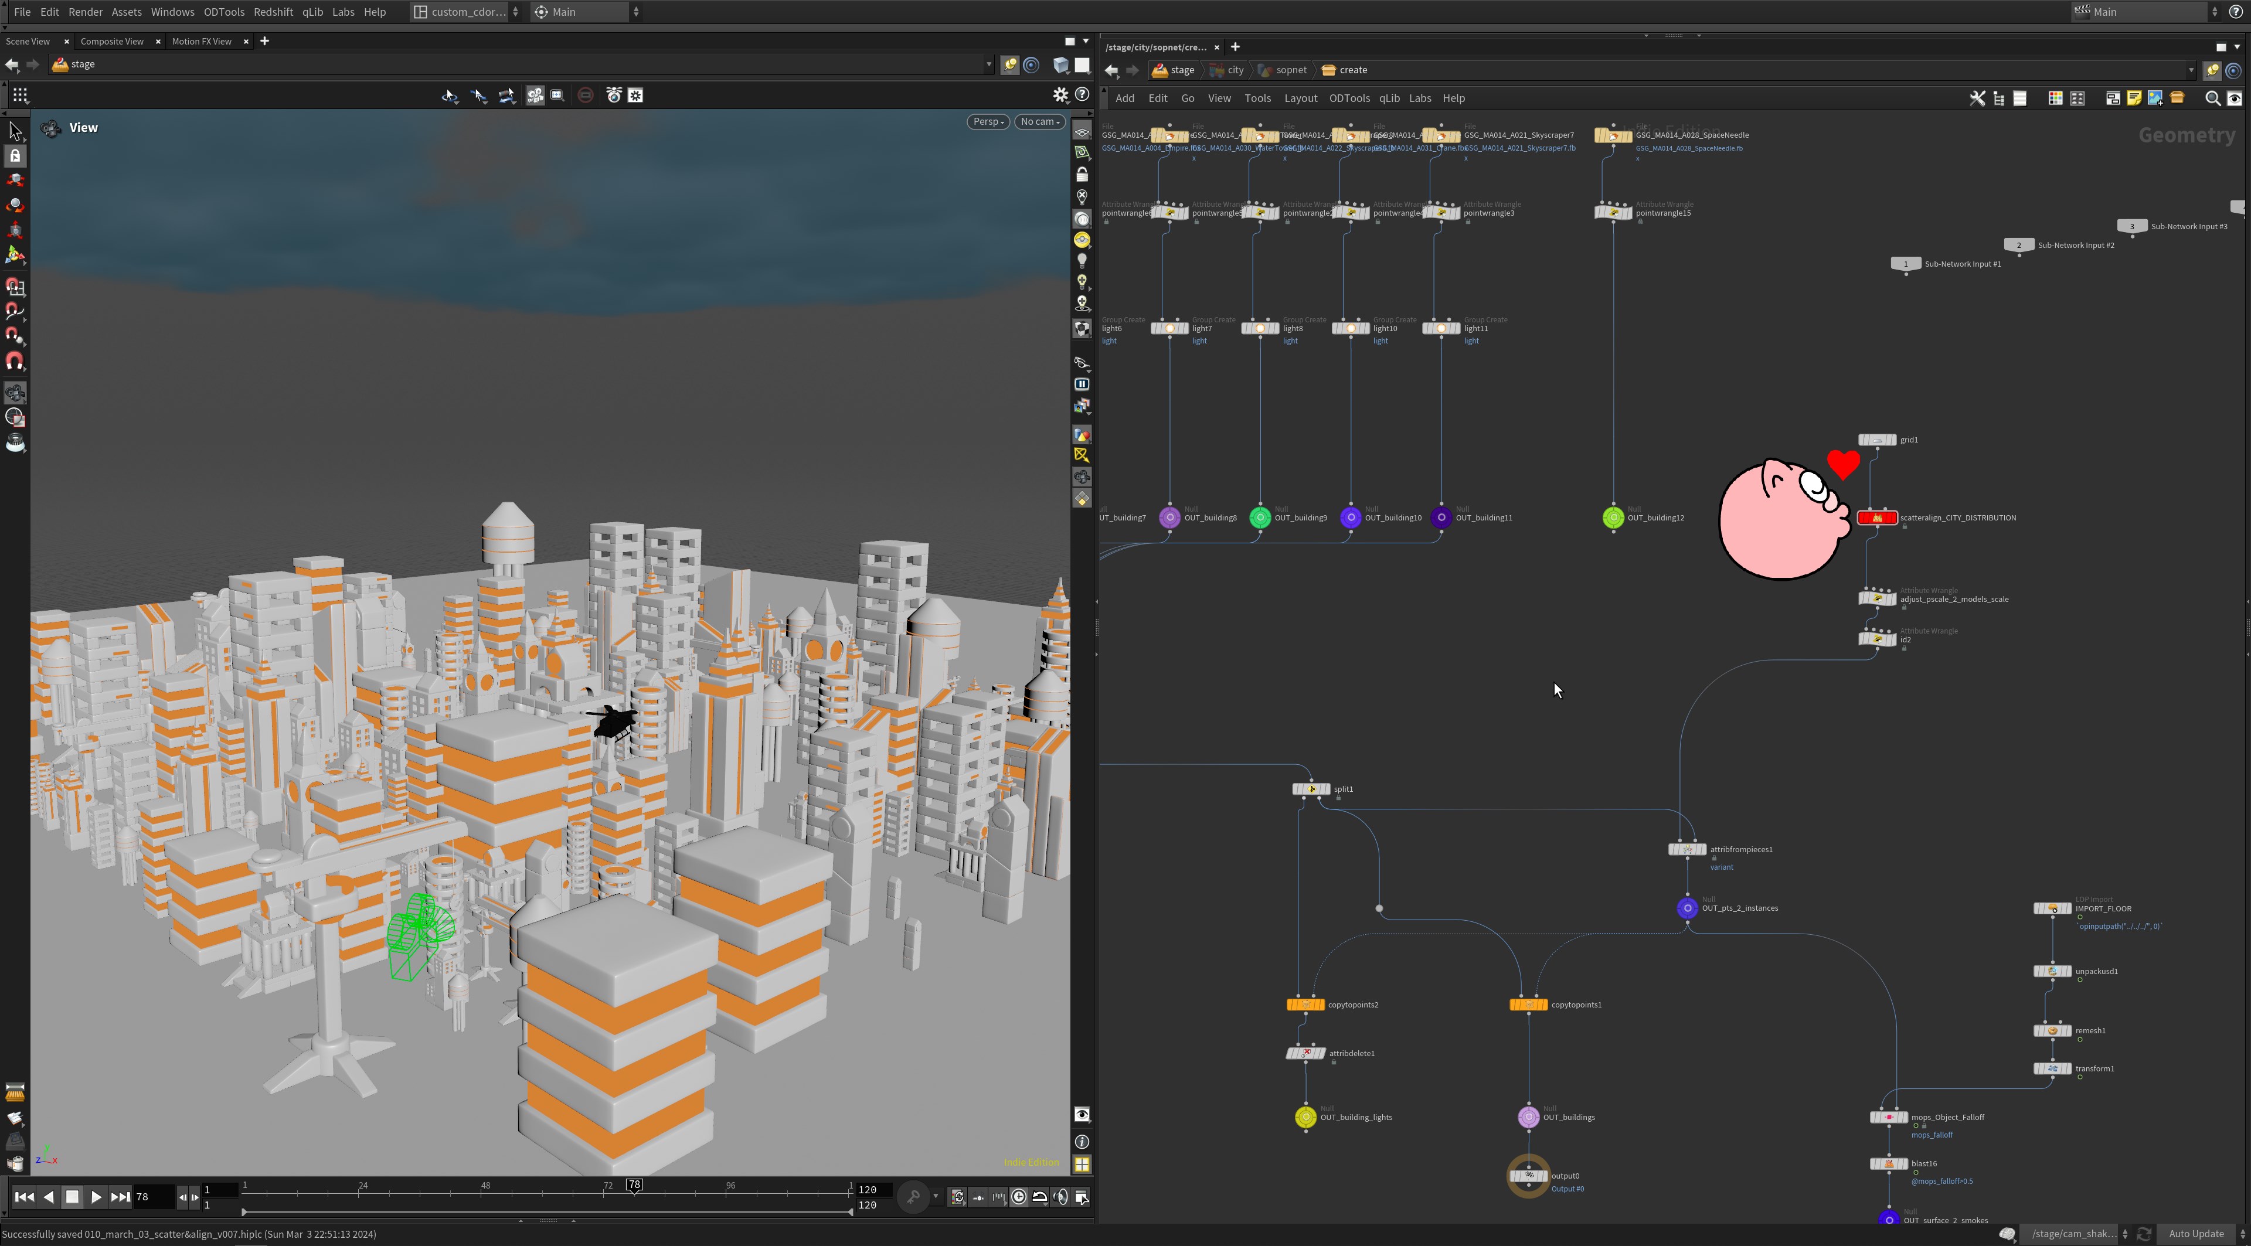The image size is (2251, 1246).
Task: Toggle audio icon in the playbar
Action: pos(1061,1197)
